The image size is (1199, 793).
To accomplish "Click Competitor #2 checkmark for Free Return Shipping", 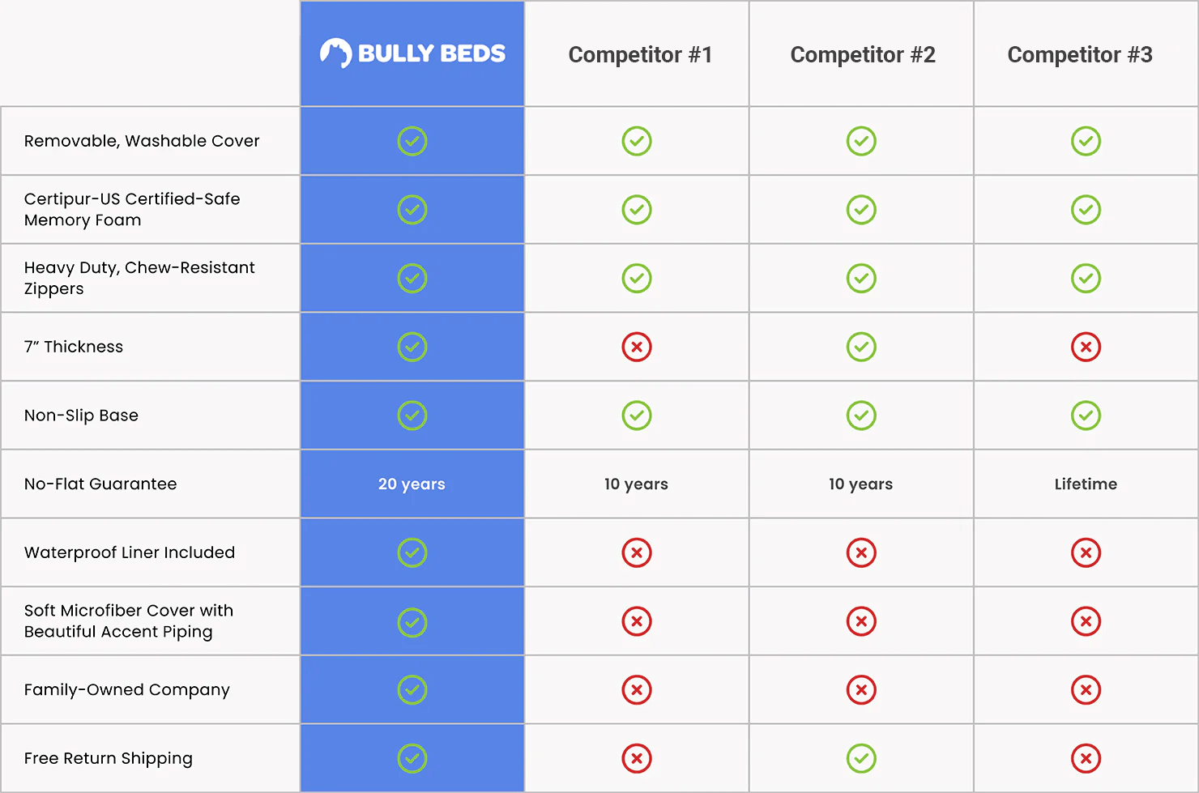I will tap(861, 758).
